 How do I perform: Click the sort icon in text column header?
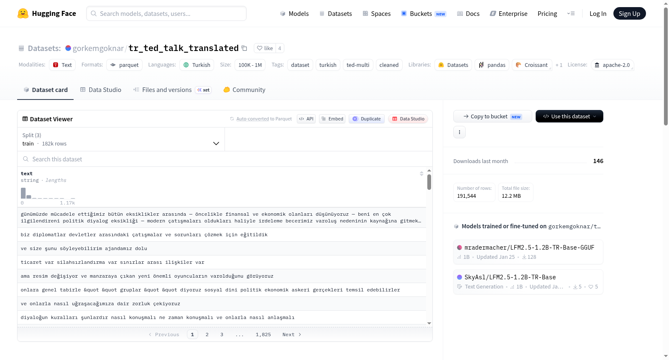421,174
